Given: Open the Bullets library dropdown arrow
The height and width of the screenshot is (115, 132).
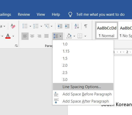Looking at the screenshot, I should tap(30, 26).
